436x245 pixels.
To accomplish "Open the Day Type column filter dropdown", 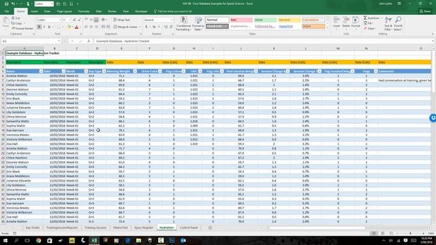I will click(x=104, y=71).
